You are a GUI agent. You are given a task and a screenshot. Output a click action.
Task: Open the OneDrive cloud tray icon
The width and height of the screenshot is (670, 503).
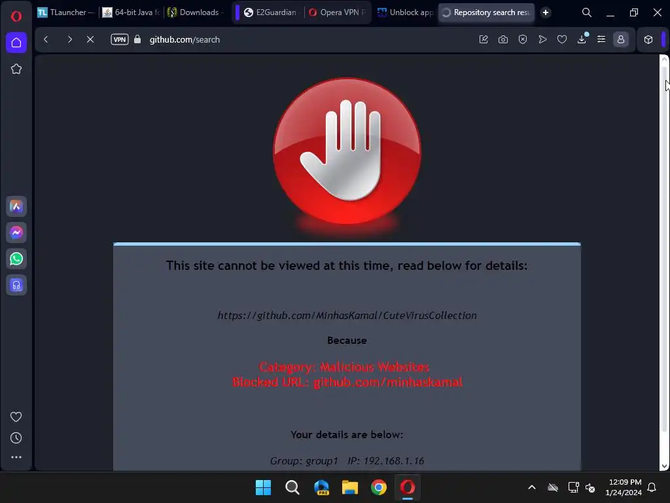553,487
